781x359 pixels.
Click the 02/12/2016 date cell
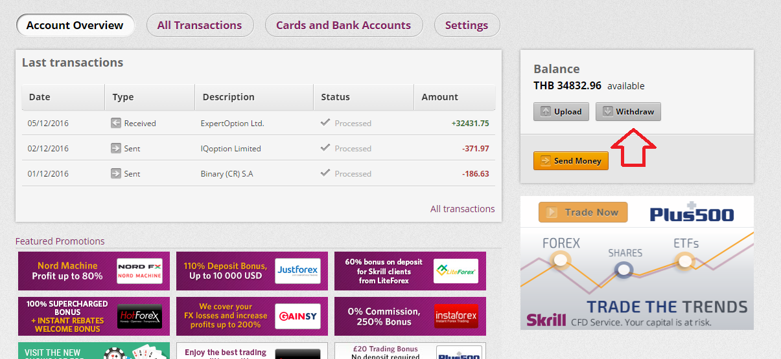48,148
